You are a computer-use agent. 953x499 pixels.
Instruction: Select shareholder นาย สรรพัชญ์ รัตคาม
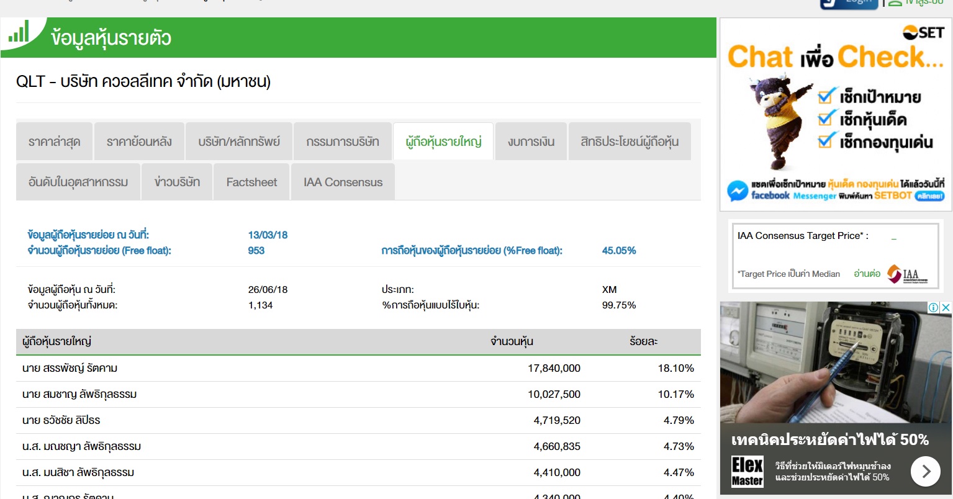[x=70, y=368]
